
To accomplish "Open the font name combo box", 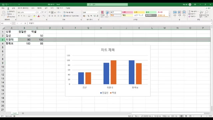I will click(x=27, y=12).
